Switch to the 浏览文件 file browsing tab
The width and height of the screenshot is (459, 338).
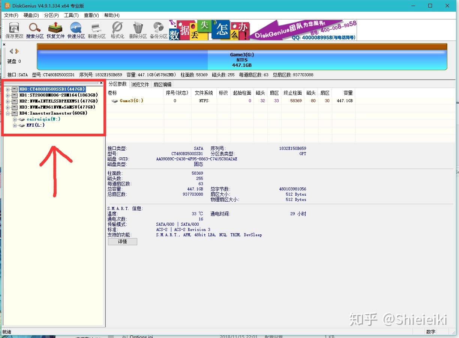[x=140, y=84]
